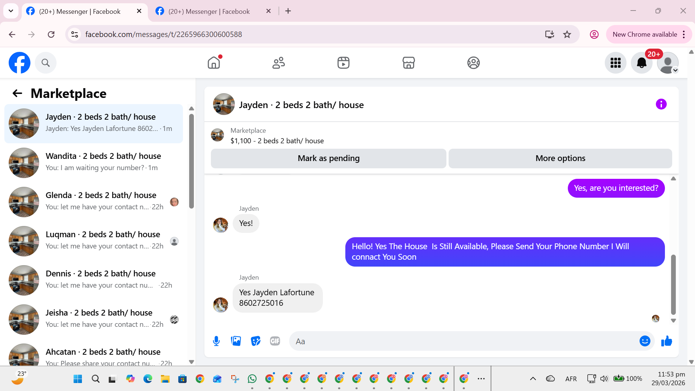Show hidden system tray icons
The height and width of the screenshot is (391, 695).
(x=533, y=379)
